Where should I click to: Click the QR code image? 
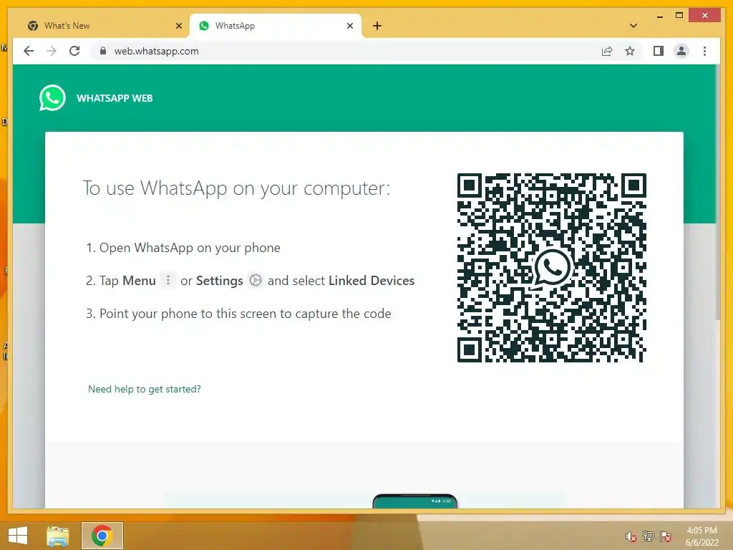[552, 268]
